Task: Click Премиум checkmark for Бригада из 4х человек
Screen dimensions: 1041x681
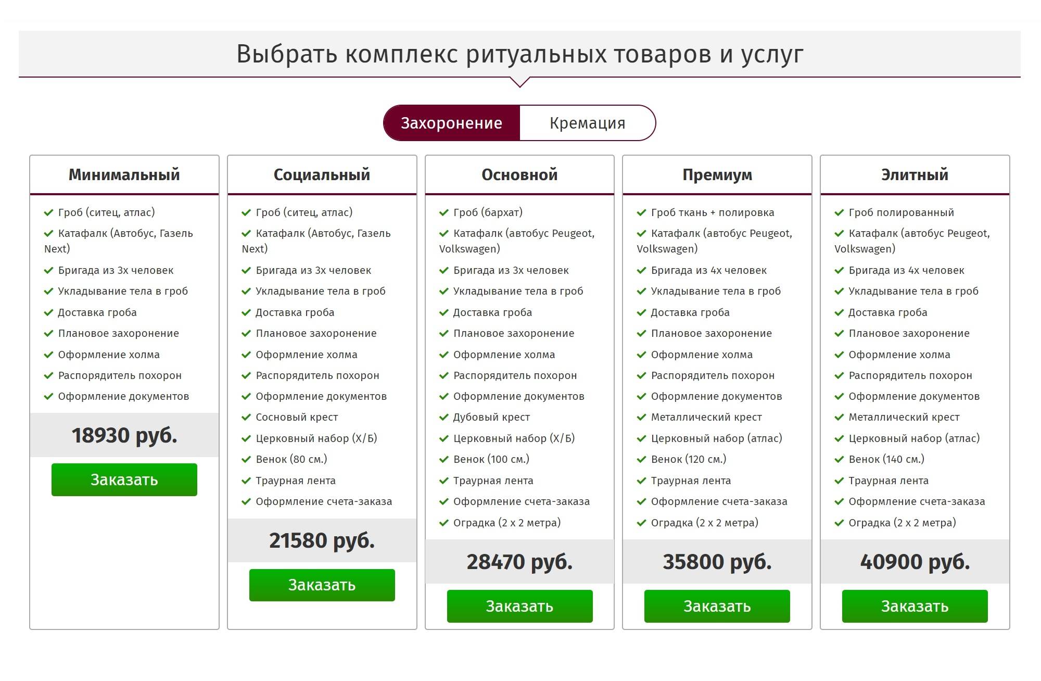Action: pyautogui.click(x=641, y=270)
